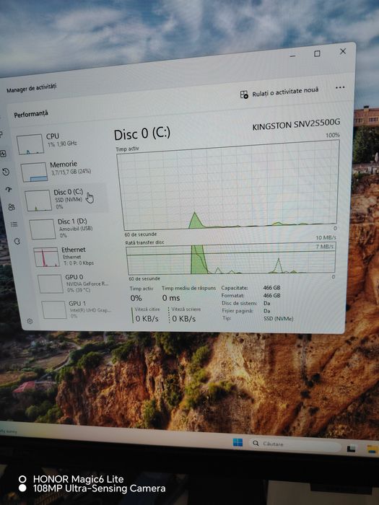Open App history clock icon
The height and width of the screenshot is (505, 379).
6,172
